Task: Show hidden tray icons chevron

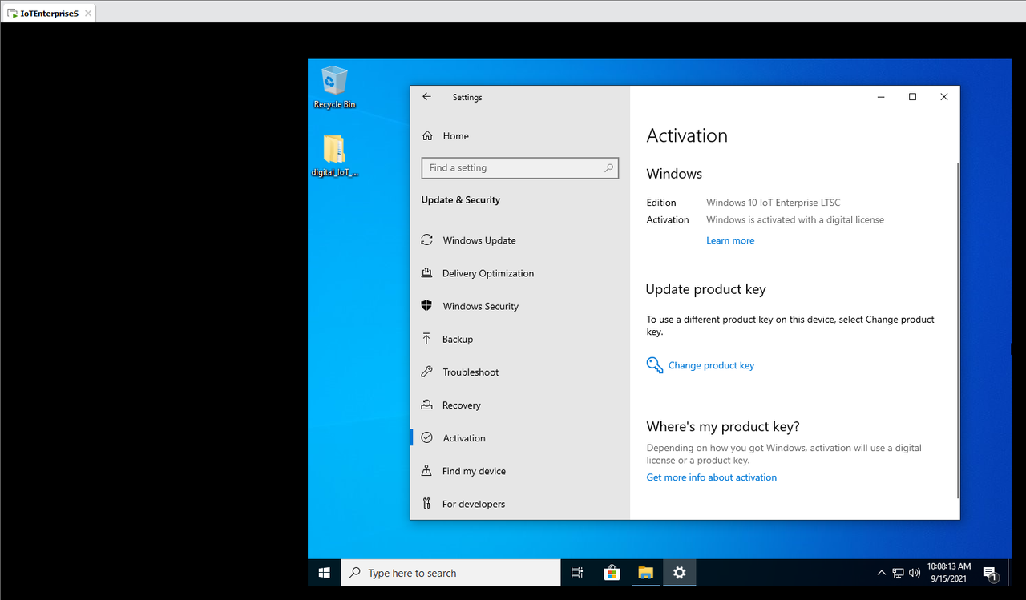Action: point(882,573)
